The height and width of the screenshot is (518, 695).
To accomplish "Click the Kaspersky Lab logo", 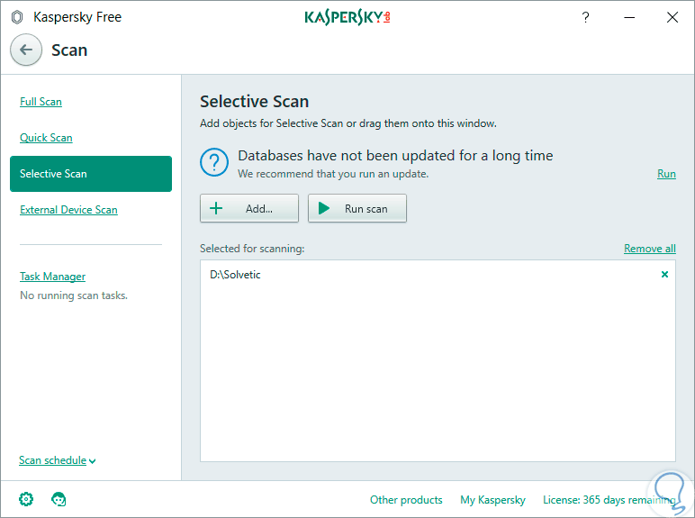I will pos(347,17).
